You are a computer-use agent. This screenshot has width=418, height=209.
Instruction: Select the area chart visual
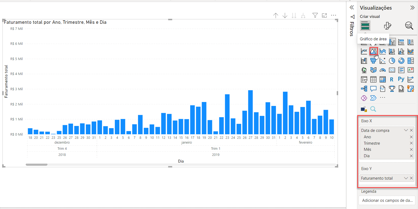[373, 52]
